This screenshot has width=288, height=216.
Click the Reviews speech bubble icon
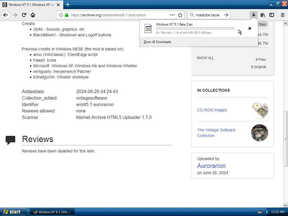click(x=10, y=140)
